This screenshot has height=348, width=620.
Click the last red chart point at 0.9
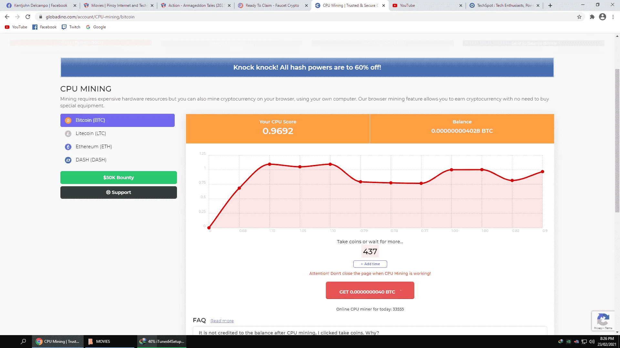[542, 172]
